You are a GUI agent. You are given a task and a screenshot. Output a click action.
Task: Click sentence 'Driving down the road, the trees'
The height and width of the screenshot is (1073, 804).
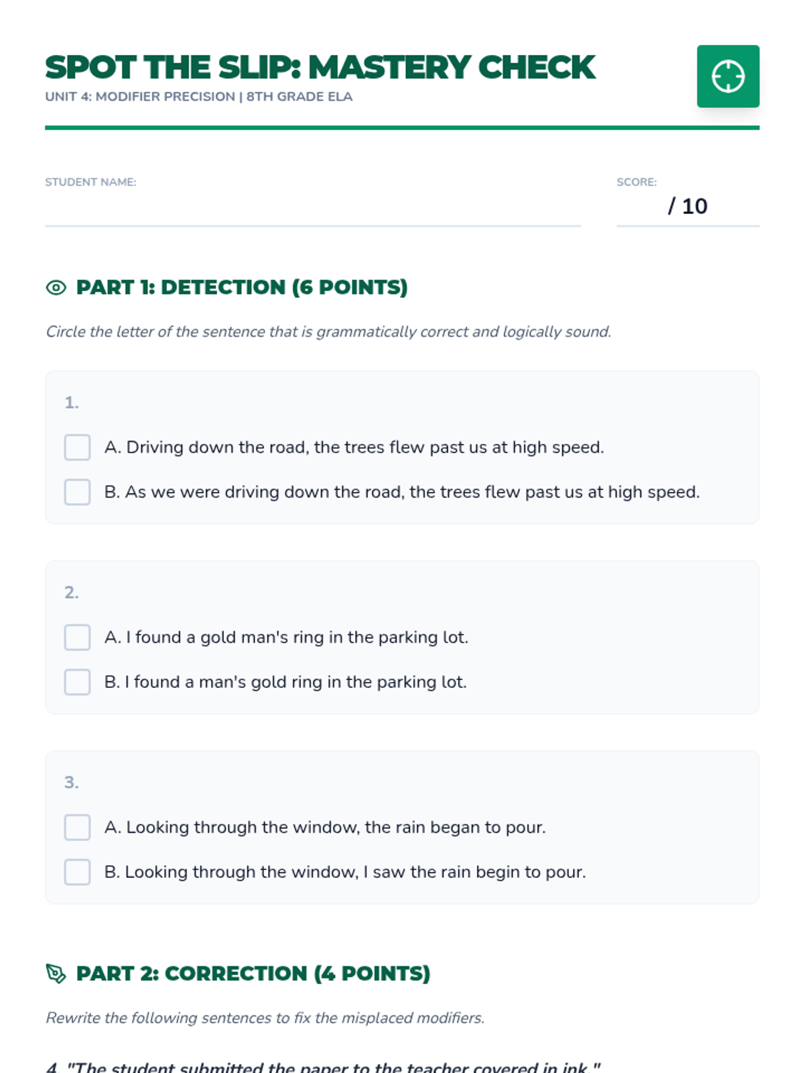coord(354,447)
